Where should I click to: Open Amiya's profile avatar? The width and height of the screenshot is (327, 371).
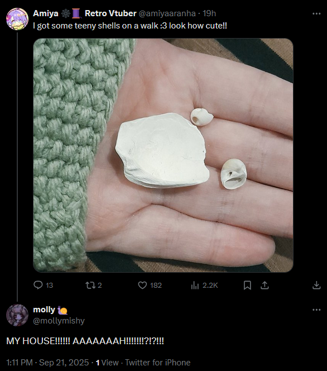17,19
